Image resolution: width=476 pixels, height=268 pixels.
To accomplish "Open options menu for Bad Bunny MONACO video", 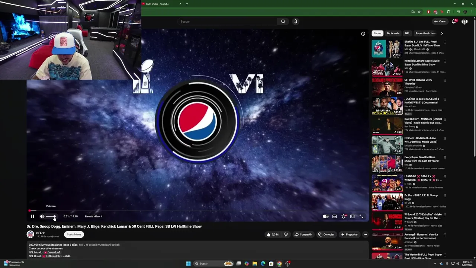I will (445, 119).
